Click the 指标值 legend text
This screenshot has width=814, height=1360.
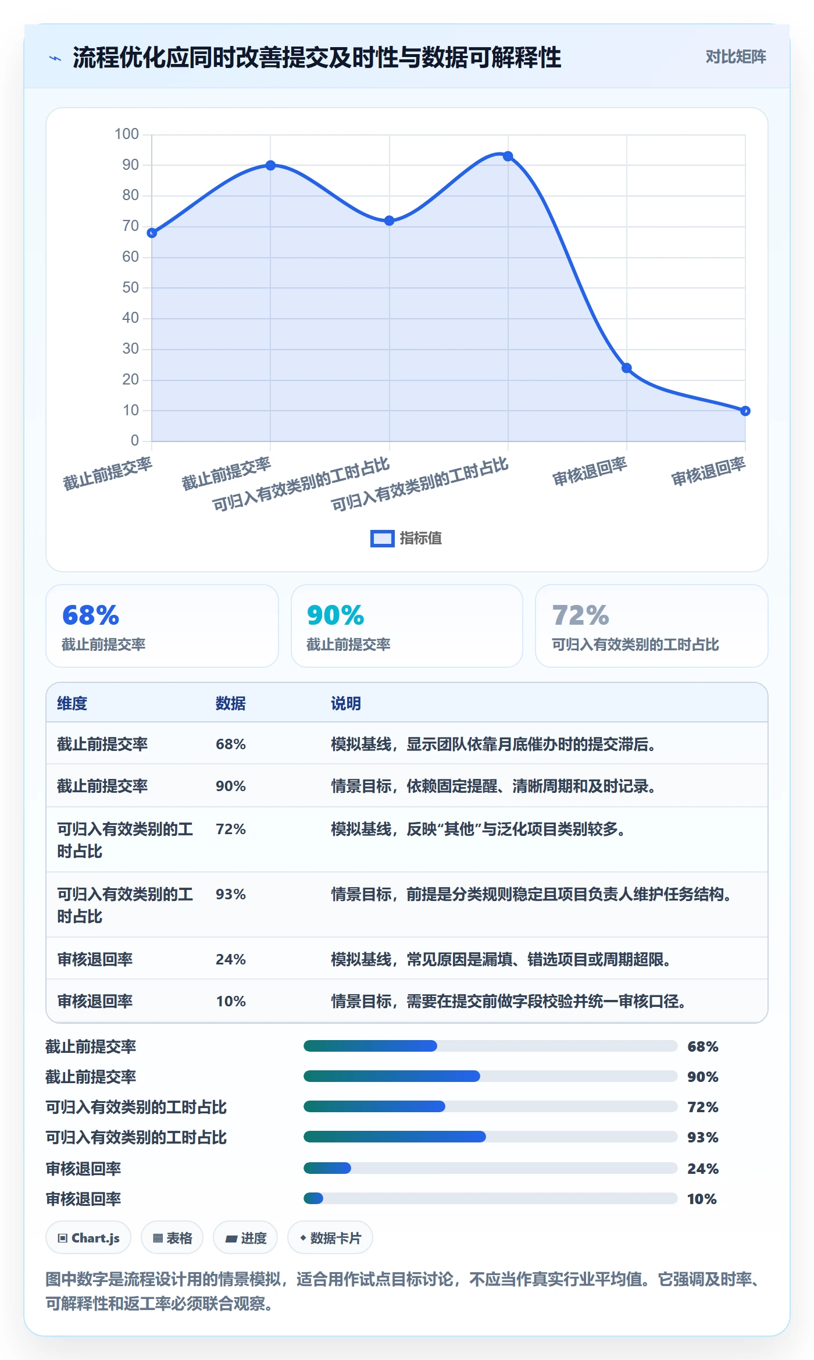point(421,539)
